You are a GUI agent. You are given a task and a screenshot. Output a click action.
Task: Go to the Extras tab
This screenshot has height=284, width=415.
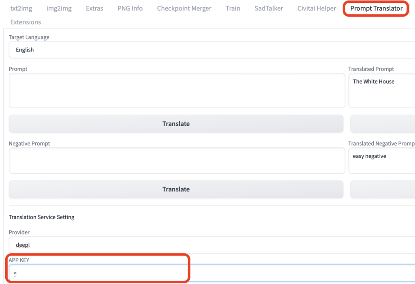(94, 8)
